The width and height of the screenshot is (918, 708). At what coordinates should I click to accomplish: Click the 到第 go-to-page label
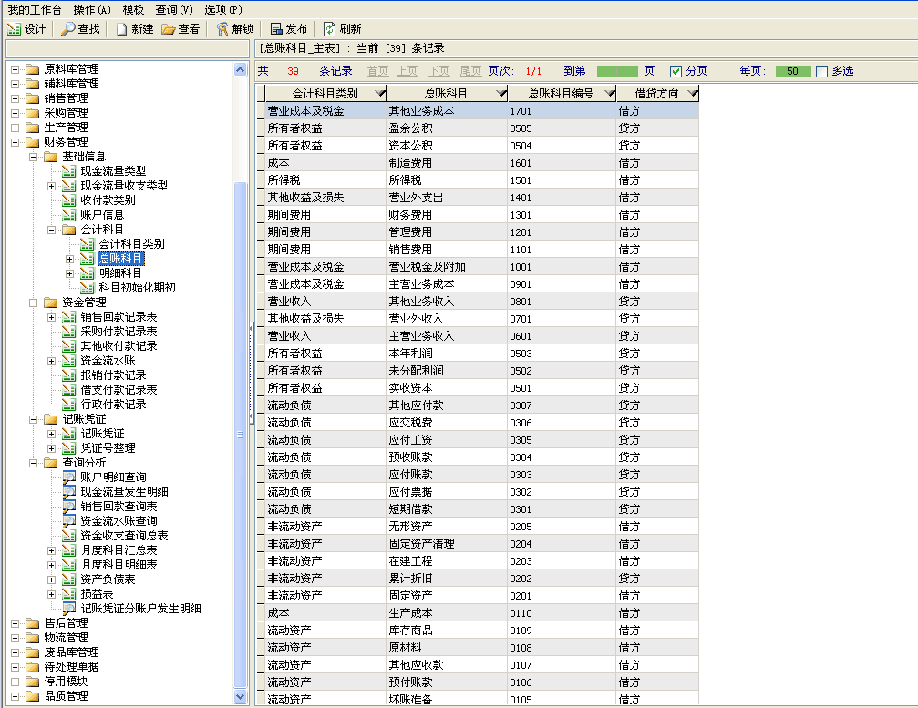coord(574,71)
